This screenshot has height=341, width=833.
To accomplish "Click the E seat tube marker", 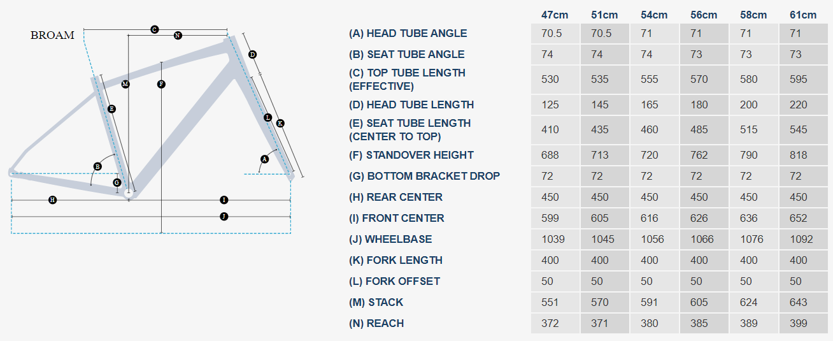I will (x=111, y=109).
